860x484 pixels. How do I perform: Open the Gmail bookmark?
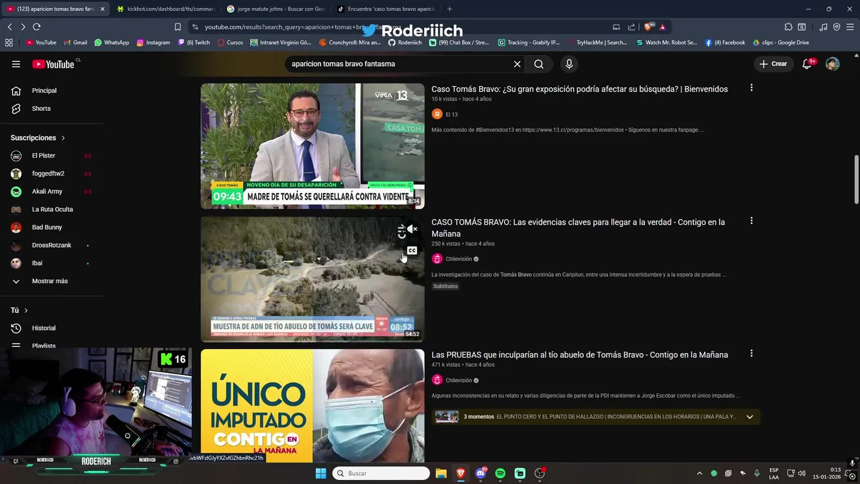75,42
